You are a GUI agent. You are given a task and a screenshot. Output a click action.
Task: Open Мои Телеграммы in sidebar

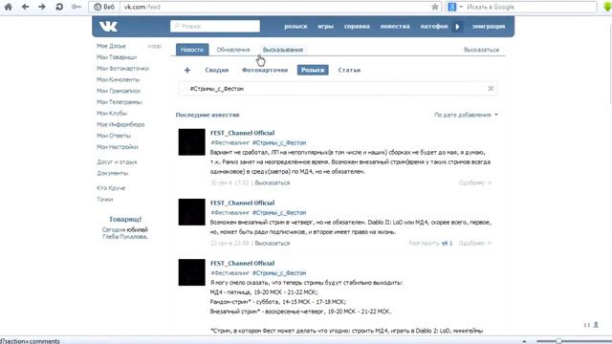pyautogui.click(x=119, y=102)
